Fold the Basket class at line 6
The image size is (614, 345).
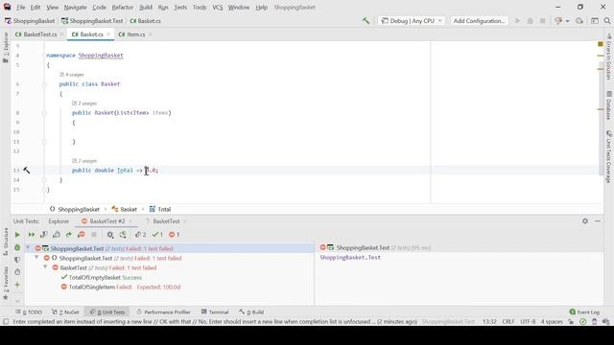pyautogui.click(x=44, y=84)
